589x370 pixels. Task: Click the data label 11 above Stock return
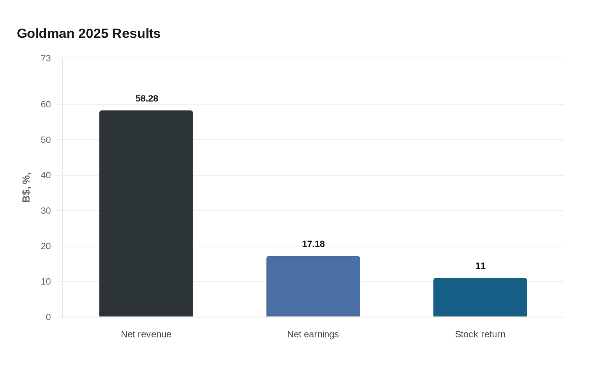coord(480,266)
